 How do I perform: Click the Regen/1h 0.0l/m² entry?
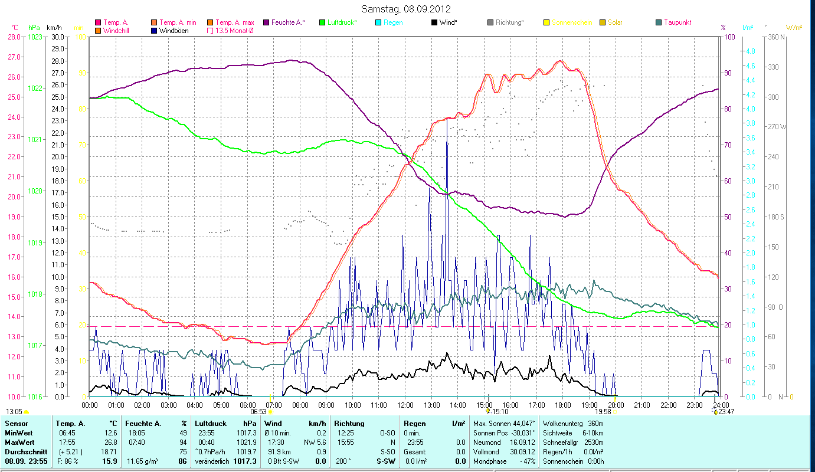pyautogui.click(x=573, y=451)
